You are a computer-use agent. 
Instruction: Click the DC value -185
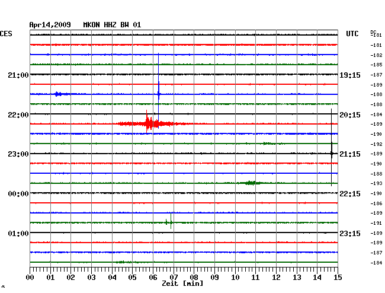pos(376,65)
